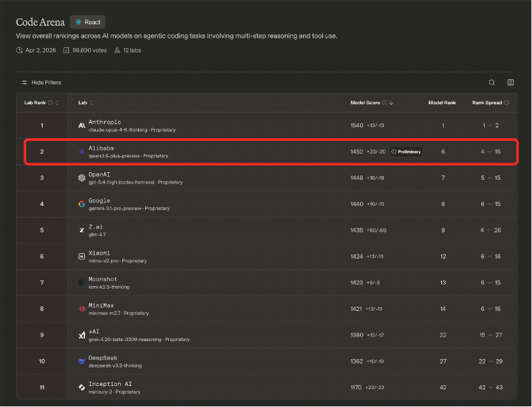Open the claude-opus-4-6-thinking model link
Screen dimensions: 532x407
coord(118,130)
